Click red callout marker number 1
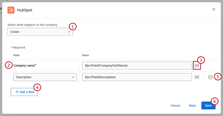223x116 pixels. (73, 26)
